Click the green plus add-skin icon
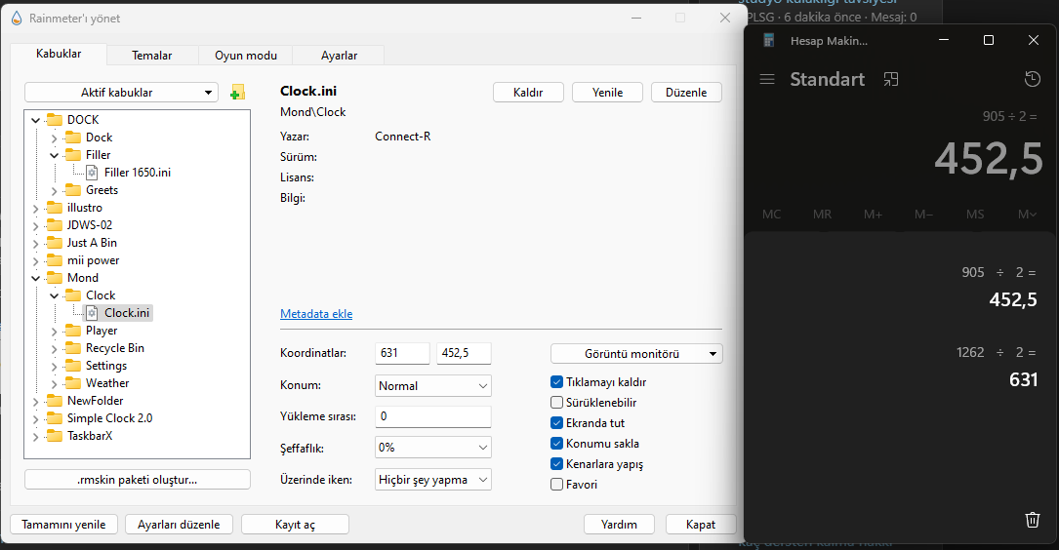Viewport: 1059px width, 550px height. tap(237, 93)
